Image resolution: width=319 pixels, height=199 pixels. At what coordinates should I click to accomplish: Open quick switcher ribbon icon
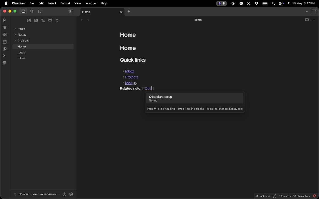click(5, 20)
